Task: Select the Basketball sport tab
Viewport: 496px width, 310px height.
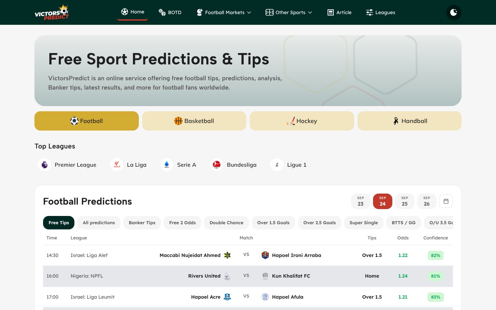Action: pos(194,121)
